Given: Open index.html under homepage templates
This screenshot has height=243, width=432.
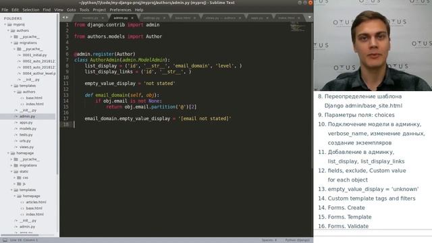Looking at the screenshot, I should [34, 214].
